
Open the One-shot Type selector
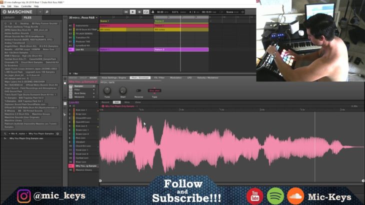tap(154, 90)
